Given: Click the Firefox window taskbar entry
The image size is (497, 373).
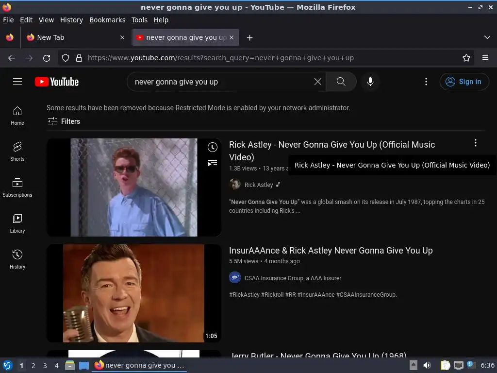Looking at the screenshot, I should (x=139, y=365).
